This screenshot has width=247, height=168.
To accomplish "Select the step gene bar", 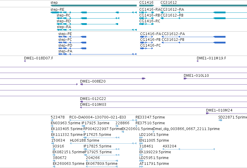I will (x=93, y=6).
